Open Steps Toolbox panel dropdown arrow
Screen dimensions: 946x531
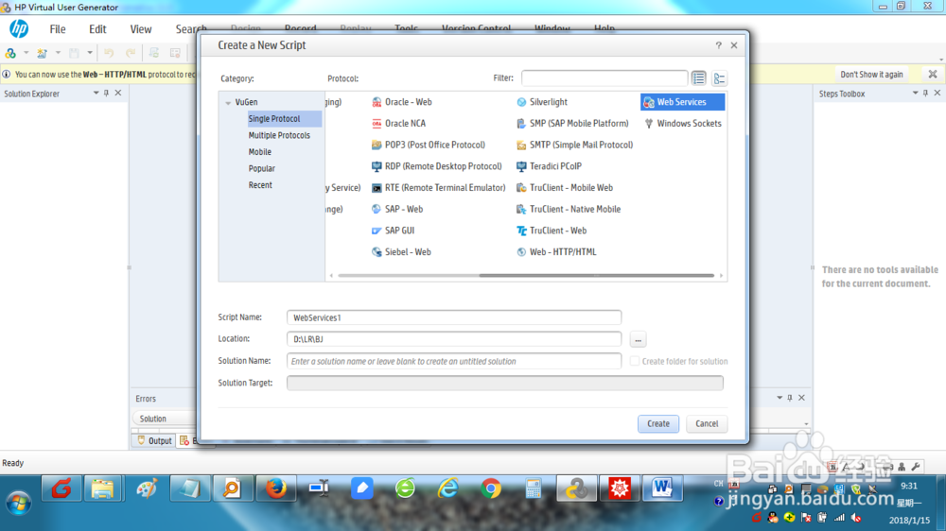[x=915, y=94]
